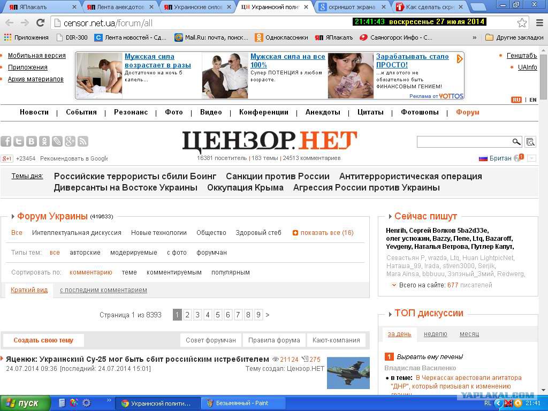Switch site language to RU
The image size is (548, 411).
(x=516, y=100)
